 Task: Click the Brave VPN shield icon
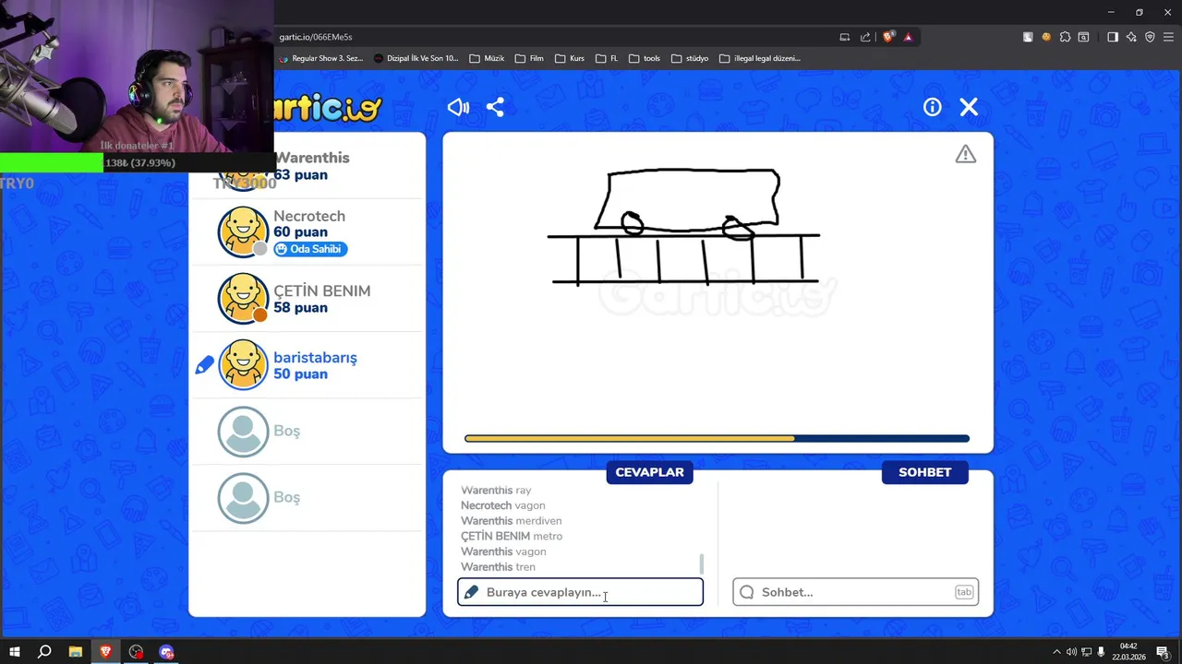pyautogui.click(x=1150, y=37)
